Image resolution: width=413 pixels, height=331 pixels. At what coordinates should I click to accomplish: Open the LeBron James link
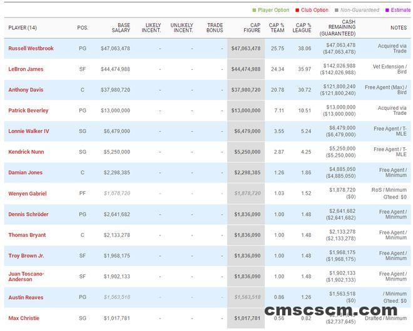click(26, 69)
